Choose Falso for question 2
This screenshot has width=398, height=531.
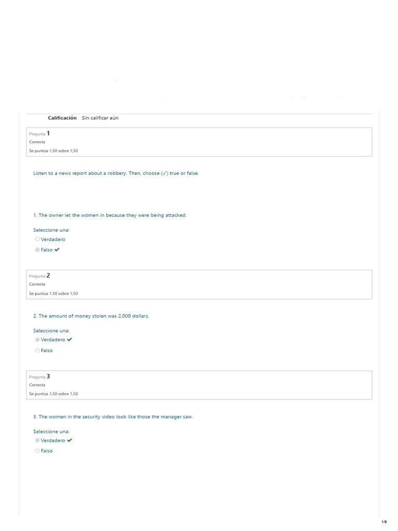coord(37,351)
